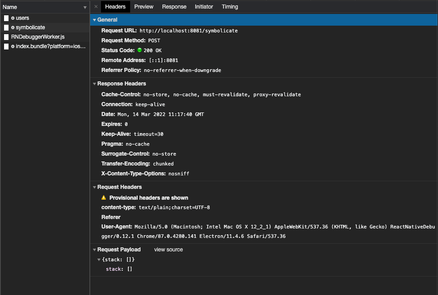This screenshot has width=438, height=295.
Task: Switch to the Preview tab
Action: pyautogui.click(x=144, y=7)
